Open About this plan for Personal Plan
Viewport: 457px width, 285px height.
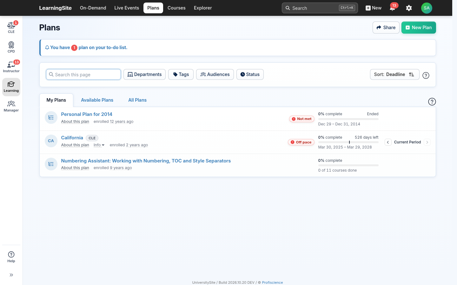pyautogui.click(x=75, y=122)
